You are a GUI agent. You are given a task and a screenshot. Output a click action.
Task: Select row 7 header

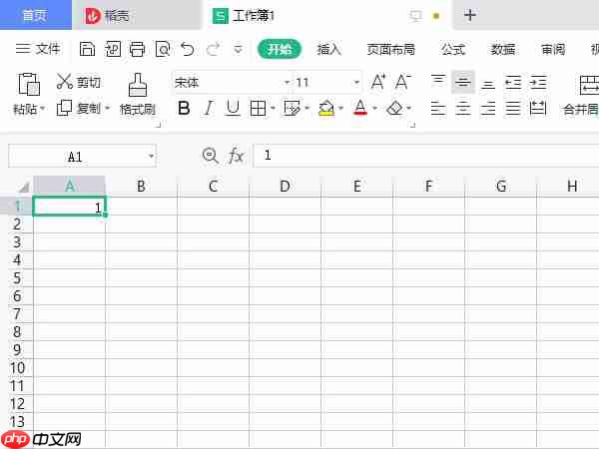click(x=17, y=314)
